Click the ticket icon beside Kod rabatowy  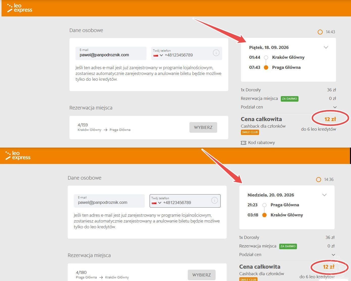click(243, 143)
